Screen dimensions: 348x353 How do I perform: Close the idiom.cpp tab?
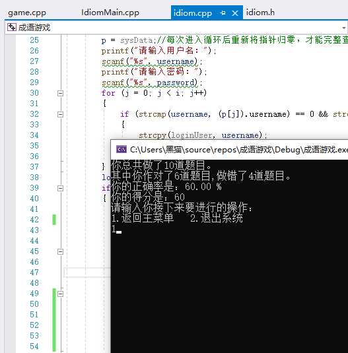pos(235,13)
